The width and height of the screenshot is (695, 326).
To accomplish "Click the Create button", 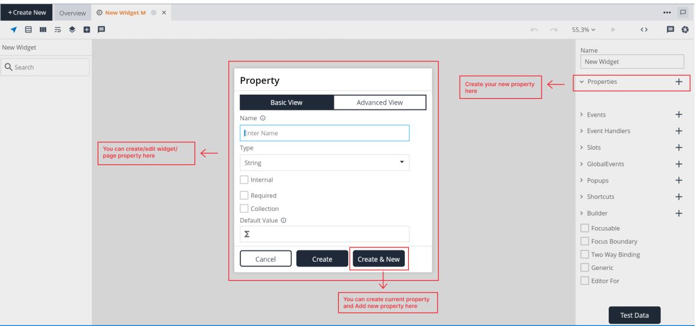I will click(322, 259).
